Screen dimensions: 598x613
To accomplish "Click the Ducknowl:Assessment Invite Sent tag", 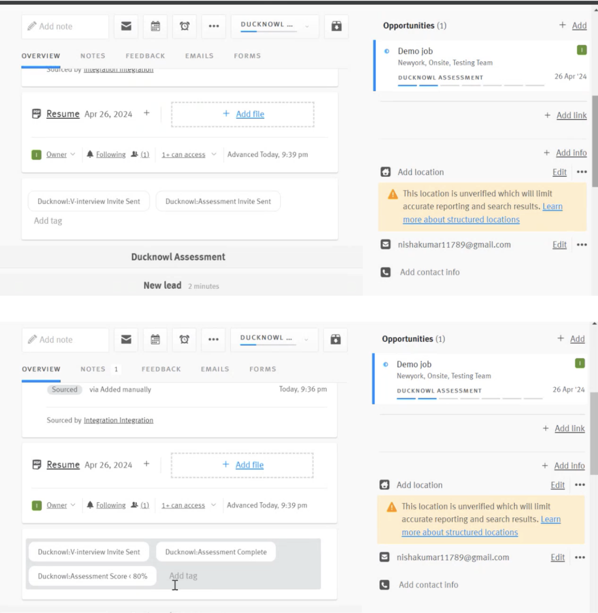I will coord(218,201).
